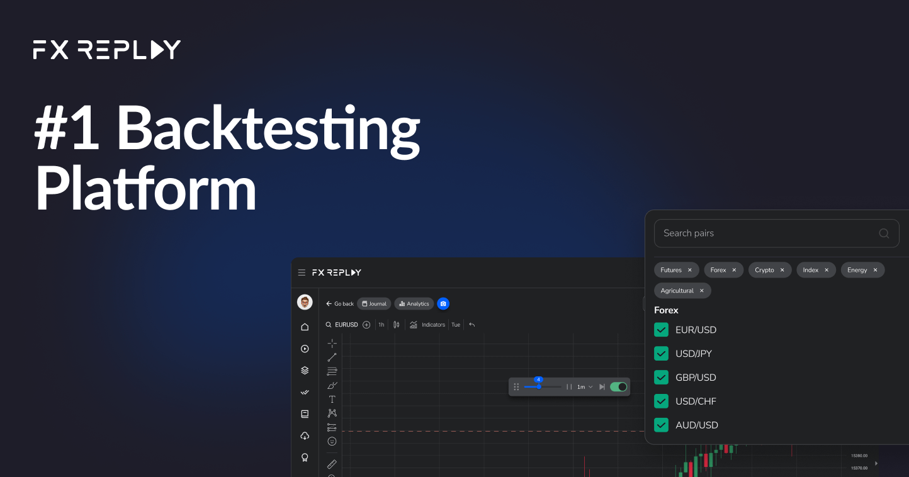This screenshot has width=909, height=477.
Task: Open the 1m replay interval dropdown
Action: pos(585,387)
